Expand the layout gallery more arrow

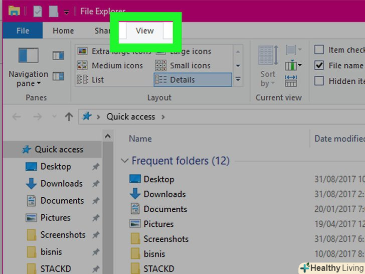click(238, 79)
